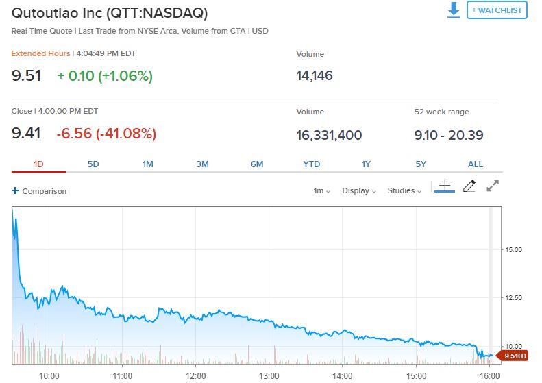Select the 5Y range tab
Viewport: 542px width, 383px height.
421,164
